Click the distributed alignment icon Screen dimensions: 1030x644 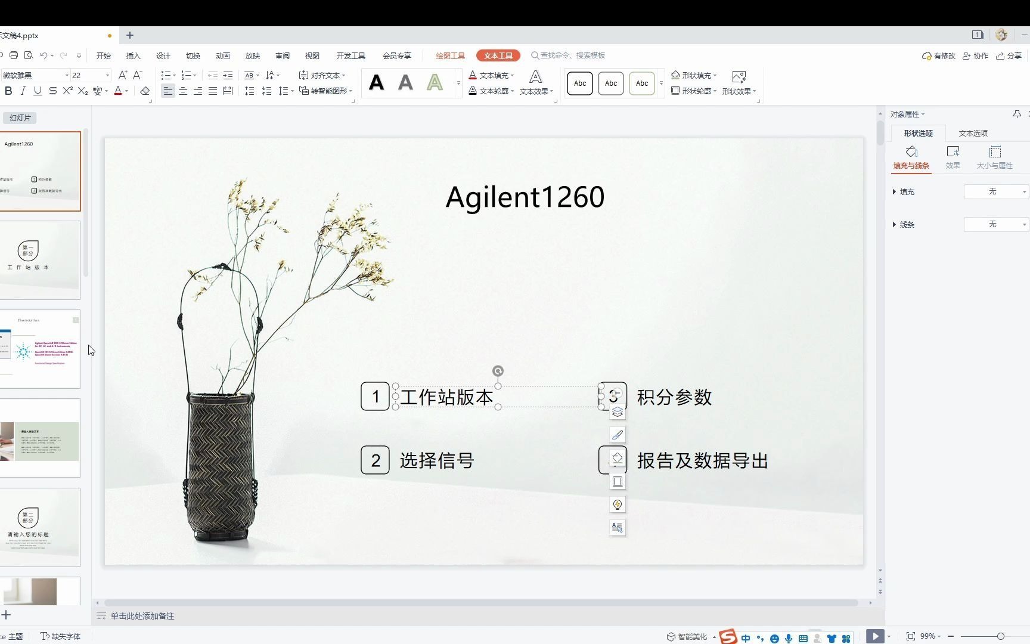pos(228,91)
